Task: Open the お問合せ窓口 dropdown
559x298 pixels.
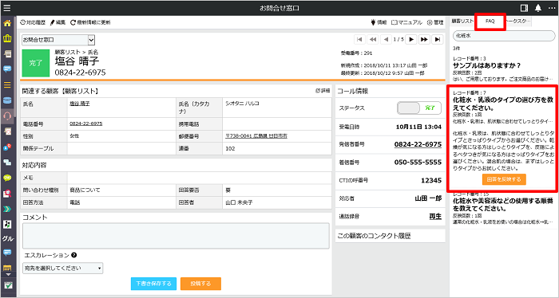Action: point(58,40)
